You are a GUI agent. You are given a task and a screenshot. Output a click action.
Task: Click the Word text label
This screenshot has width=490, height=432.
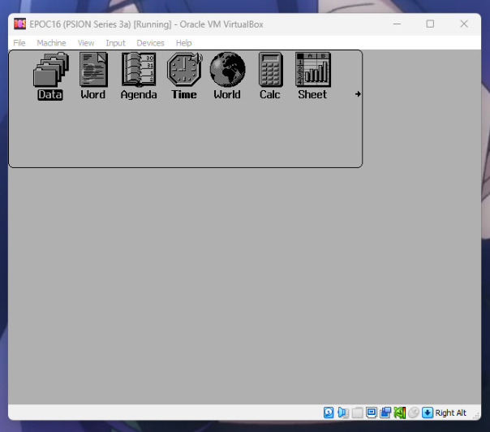(x=92, y=94)
